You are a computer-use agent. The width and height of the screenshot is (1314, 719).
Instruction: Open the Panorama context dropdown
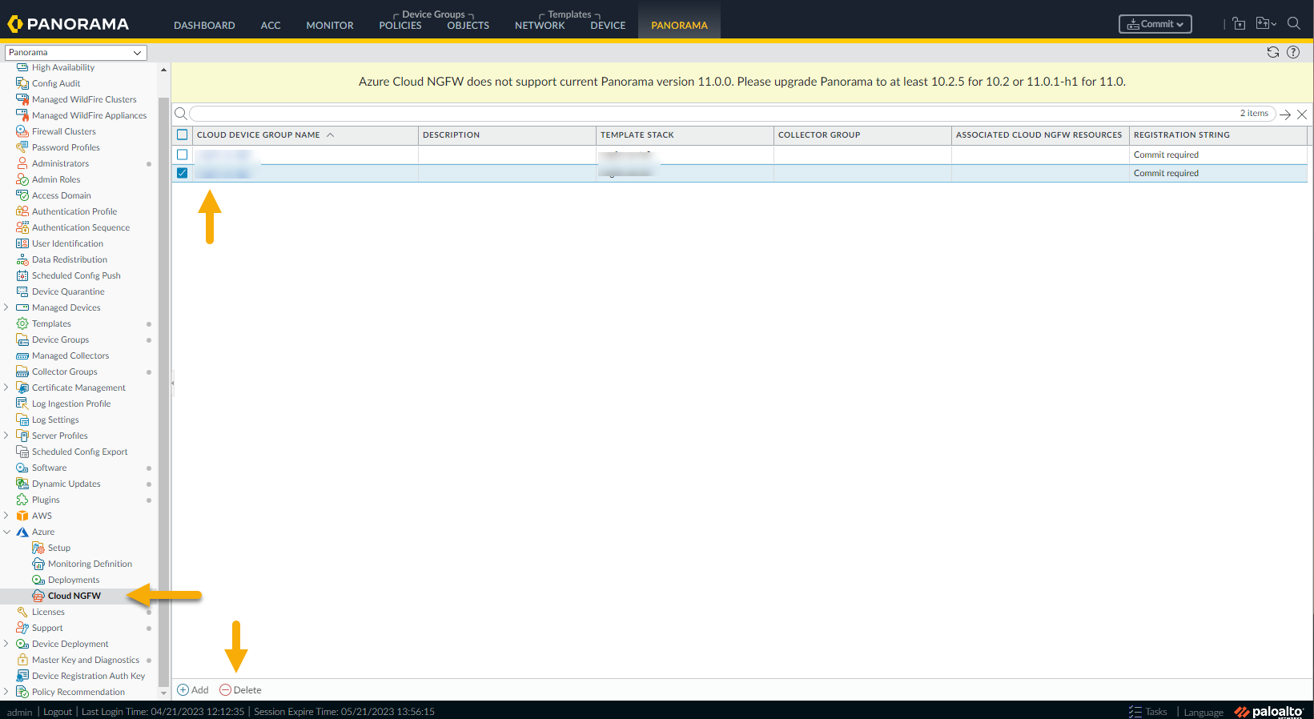[x=75, y=53]
